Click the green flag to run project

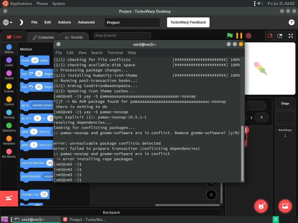(230, 36)
